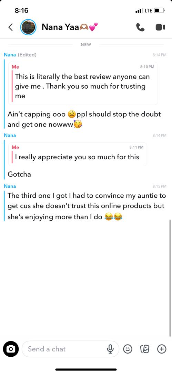Tap the 8:16 status bar clock

[21, 10]
